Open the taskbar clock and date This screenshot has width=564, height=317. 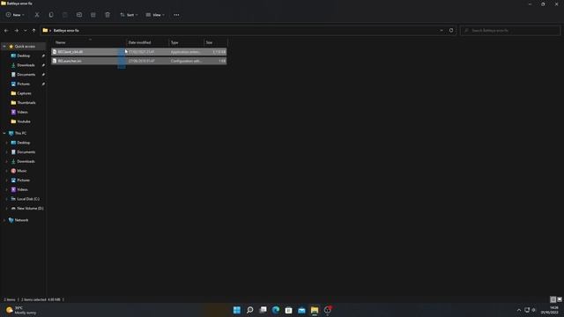[x=551, y=310]
